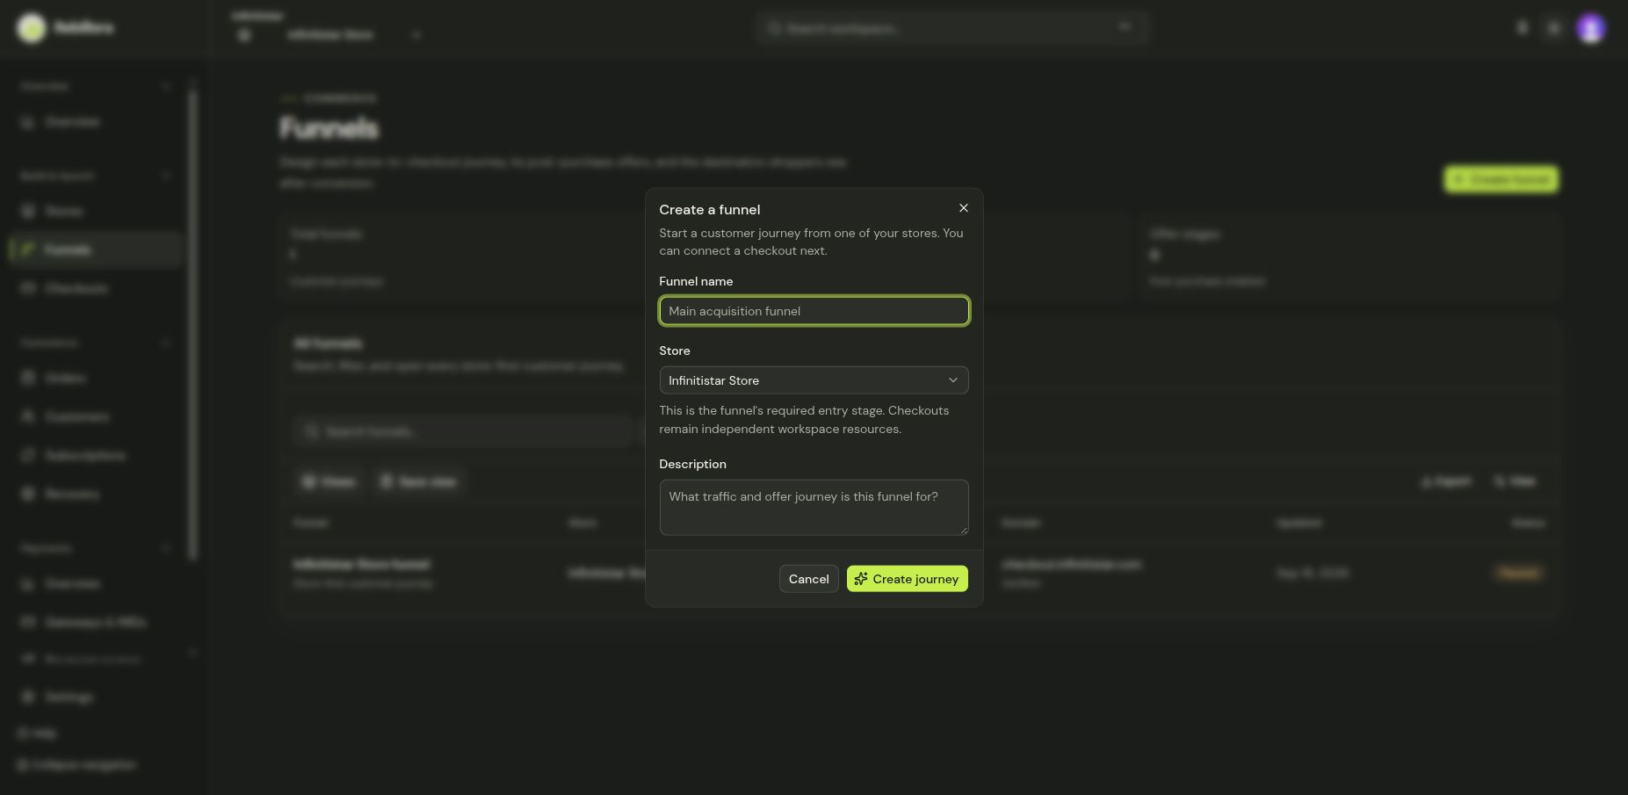Click the Search funnels field
The height and width of the screenshot is (795, 1628).
tap(463, 431)
